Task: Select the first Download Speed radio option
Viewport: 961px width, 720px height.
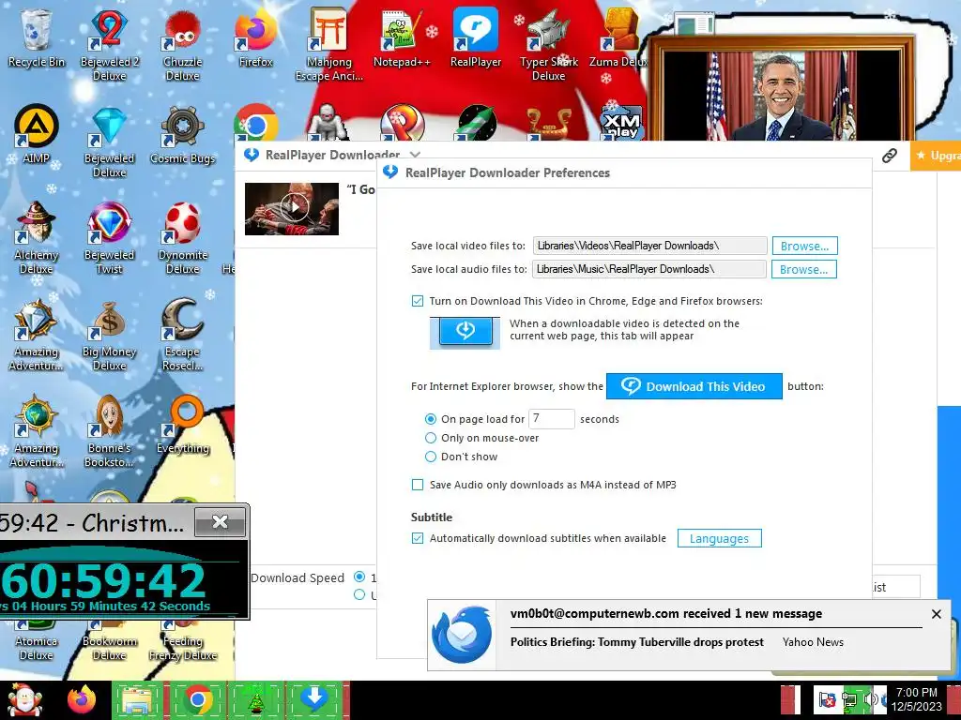Action: tap(359, 577)
